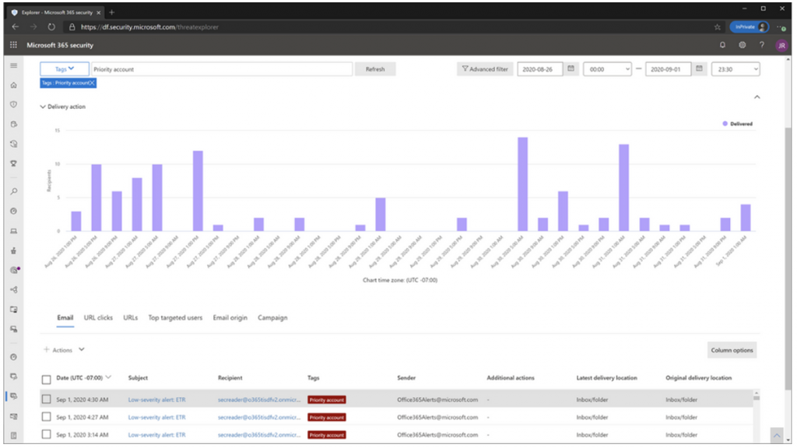Check the Sep 1, 2020 4:30 AM email row
797x448 pixels.
pyautogui.click(x=46, y=399)
